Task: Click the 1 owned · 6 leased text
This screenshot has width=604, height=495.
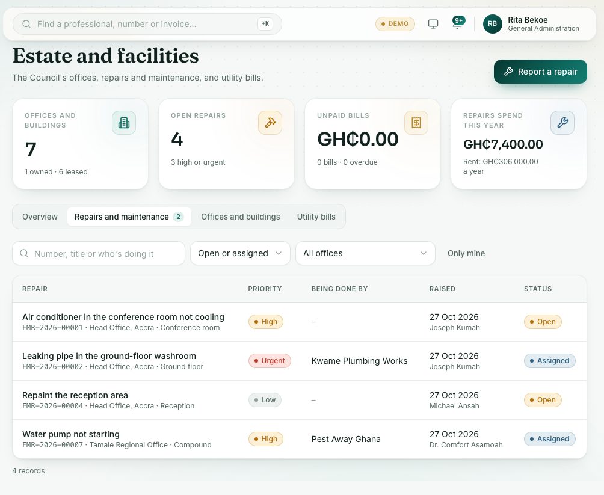Action: point(56,172)
